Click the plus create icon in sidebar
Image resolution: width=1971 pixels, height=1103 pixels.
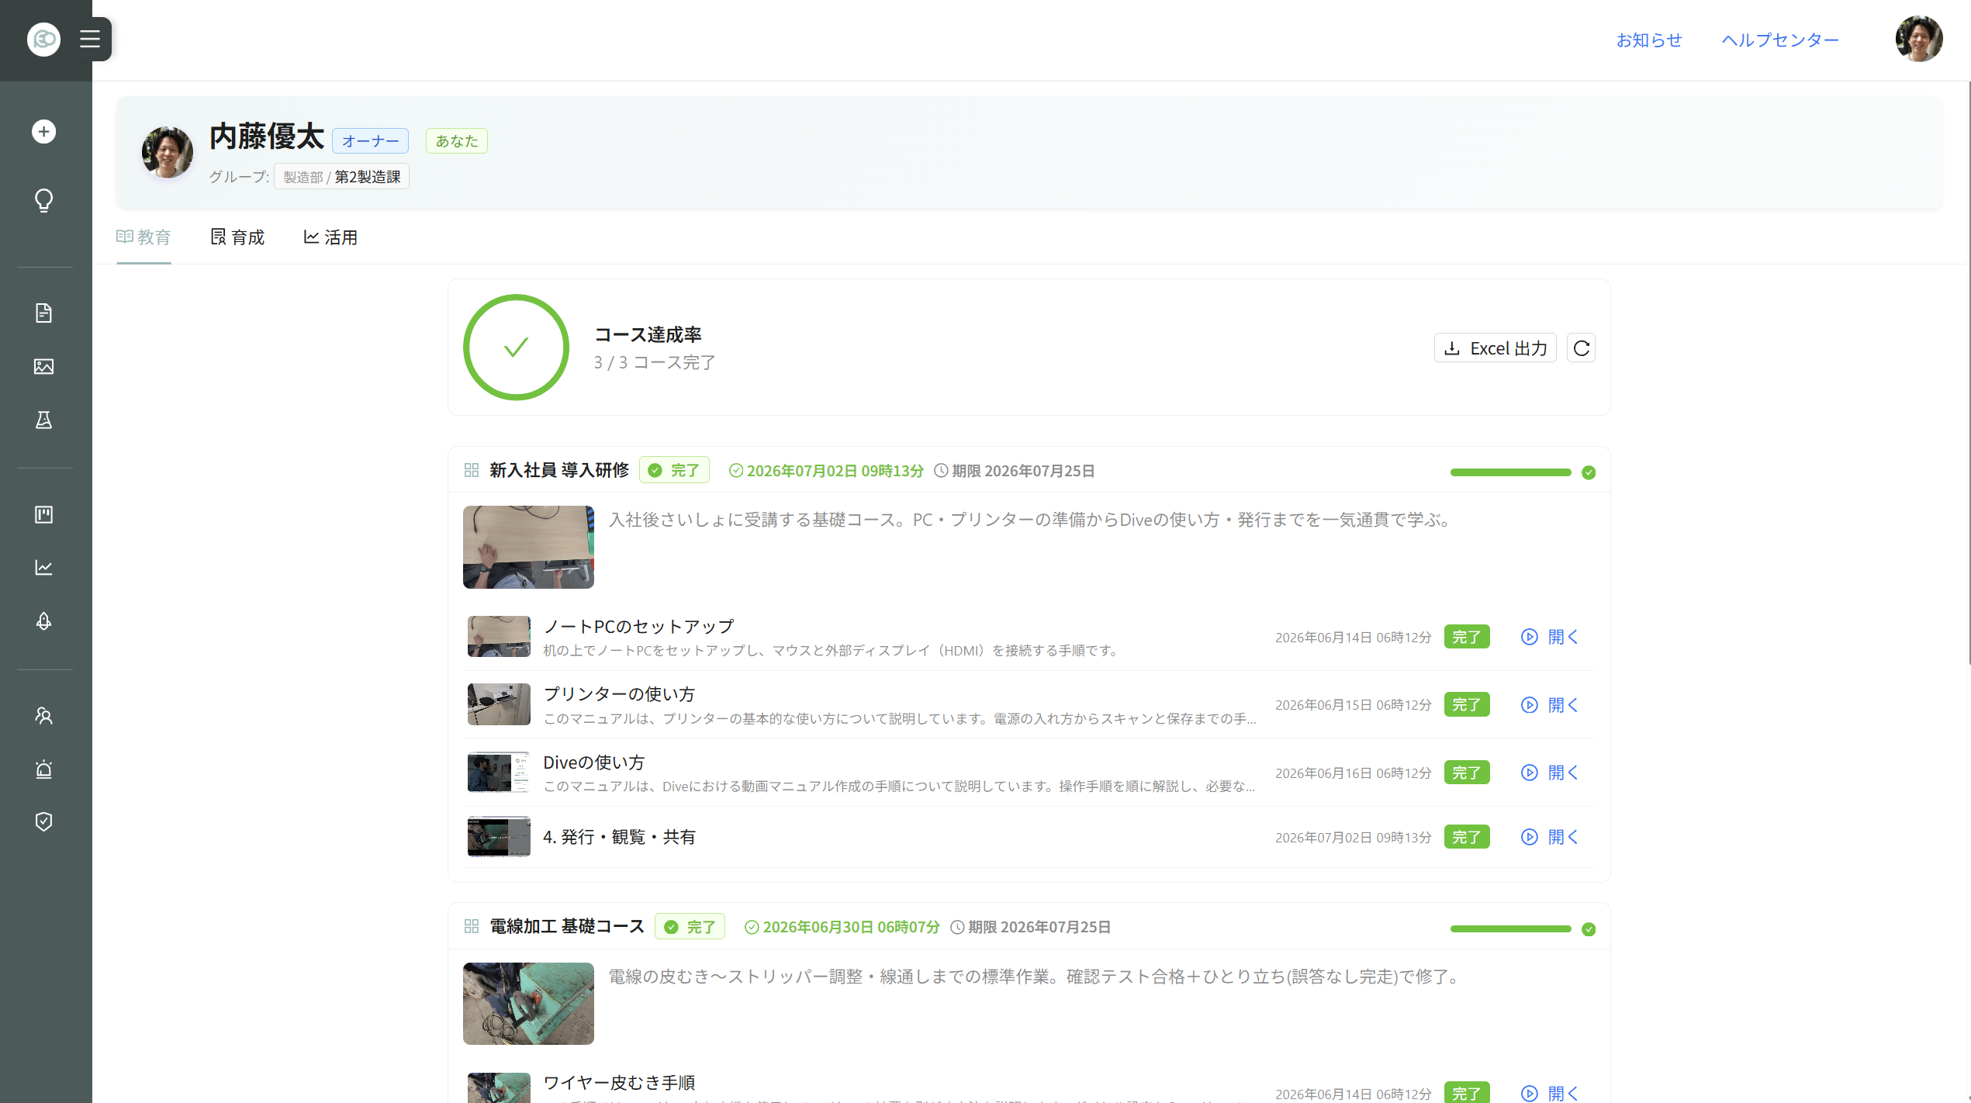pos(43,132)
